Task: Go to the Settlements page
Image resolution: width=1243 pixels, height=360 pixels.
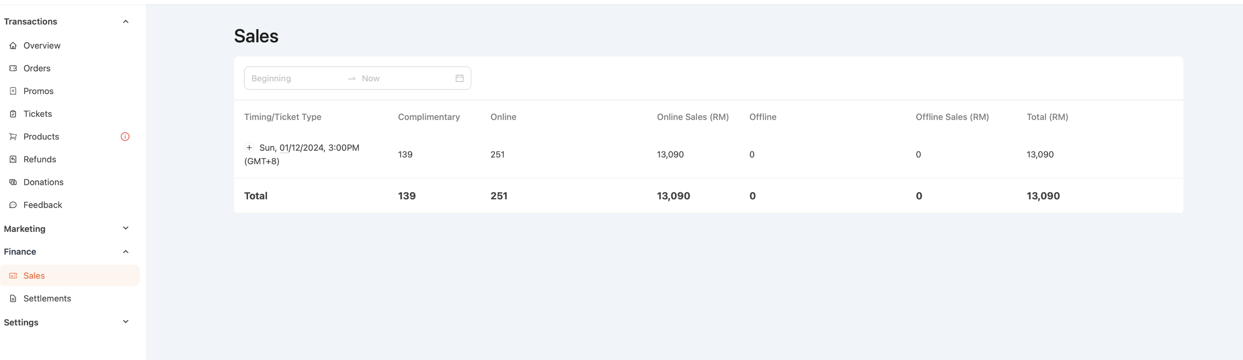Action: click(47, 298)
